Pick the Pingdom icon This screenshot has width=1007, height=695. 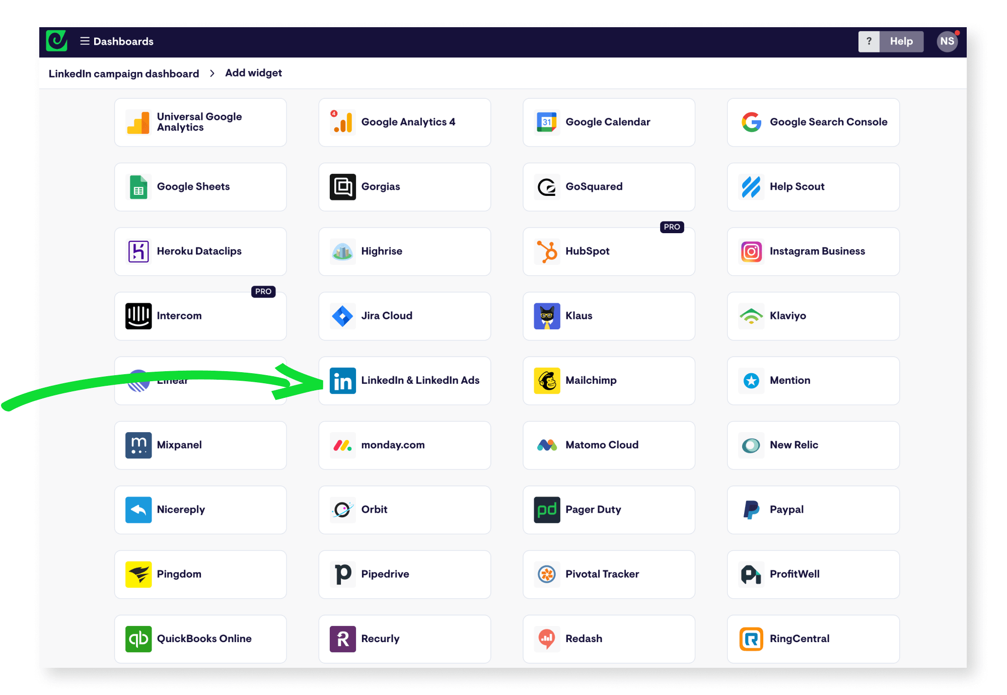[x=138, y=574]
